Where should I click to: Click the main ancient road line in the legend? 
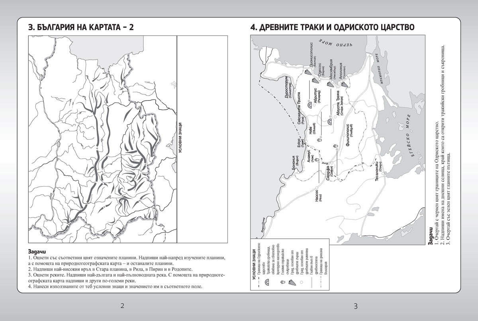coord(311,282)
